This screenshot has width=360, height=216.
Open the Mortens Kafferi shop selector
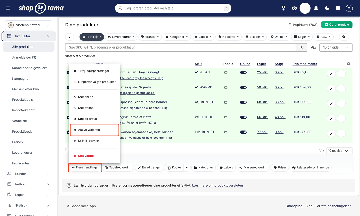(x=29, y=25)
